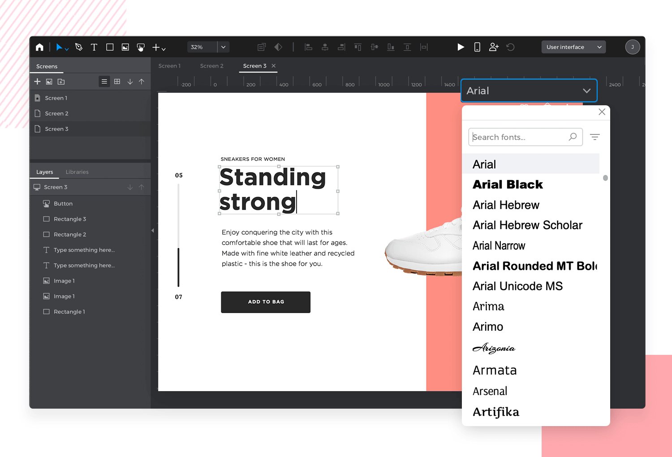Select the Button widget tool
Viewport: 672px width, 457px height.
[x=141, y=47]
